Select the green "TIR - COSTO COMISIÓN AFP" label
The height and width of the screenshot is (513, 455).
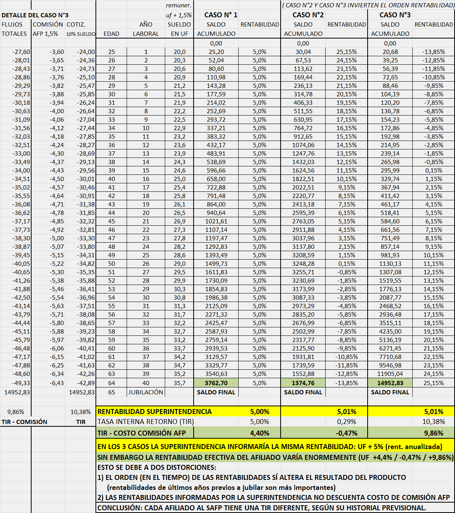pos(142,433)
